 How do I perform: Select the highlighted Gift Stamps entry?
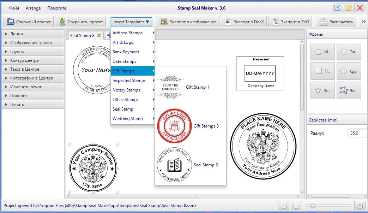tap(133, 71)
